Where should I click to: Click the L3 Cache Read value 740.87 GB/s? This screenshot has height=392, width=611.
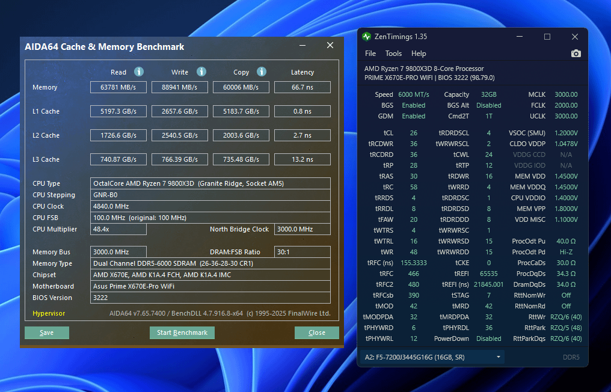(x=118, y=159)
